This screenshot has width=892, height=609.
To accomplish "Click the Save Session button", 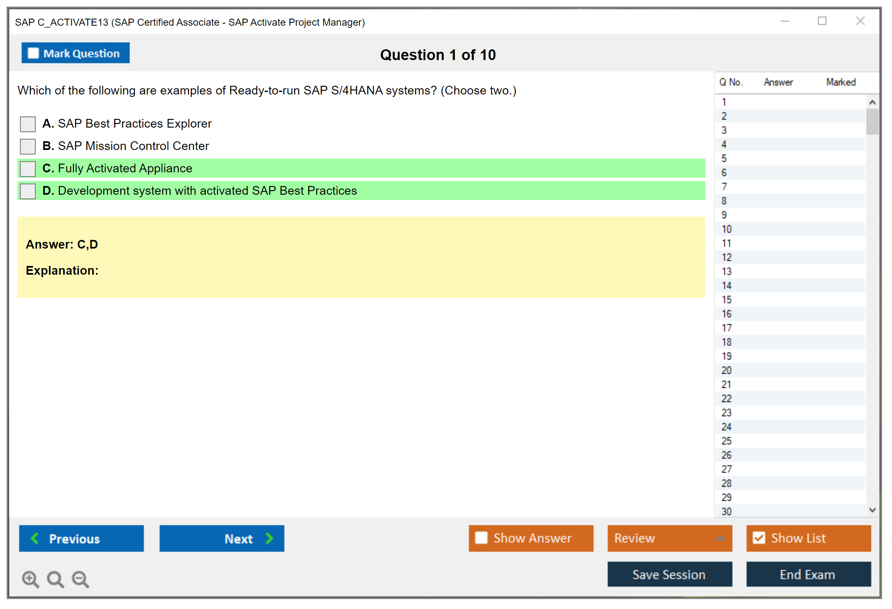I will (x=669, y=574).
